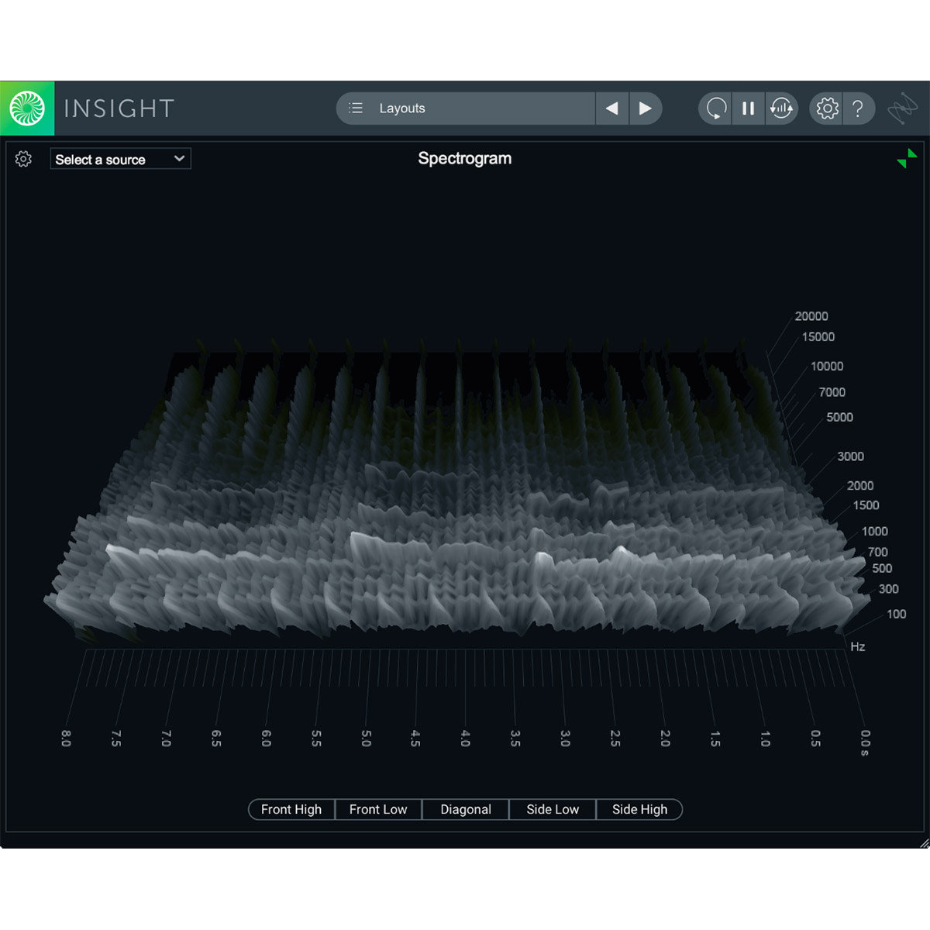Click the reset/history icon in the toolbar
Viewport: 930px width, 930px height.
click(715, 108)
